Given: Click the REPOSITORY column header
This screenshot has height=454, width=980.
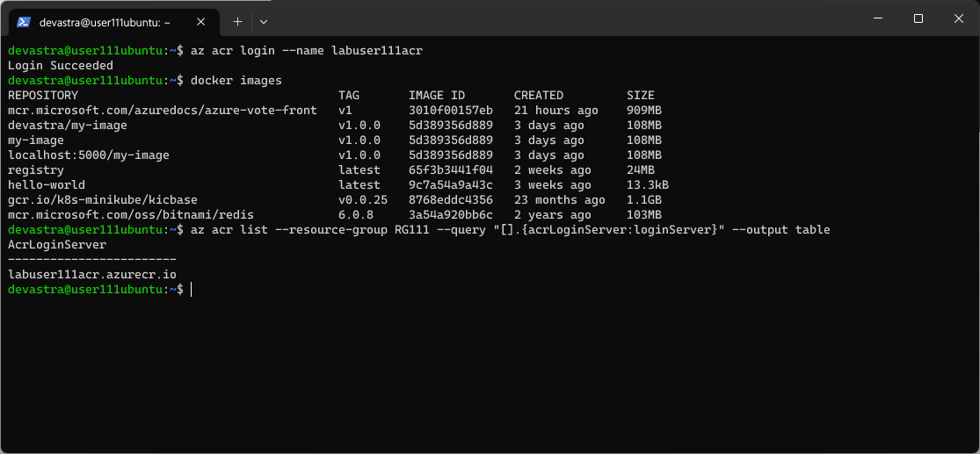Looking at the screenshot, I should coord(43,96).
